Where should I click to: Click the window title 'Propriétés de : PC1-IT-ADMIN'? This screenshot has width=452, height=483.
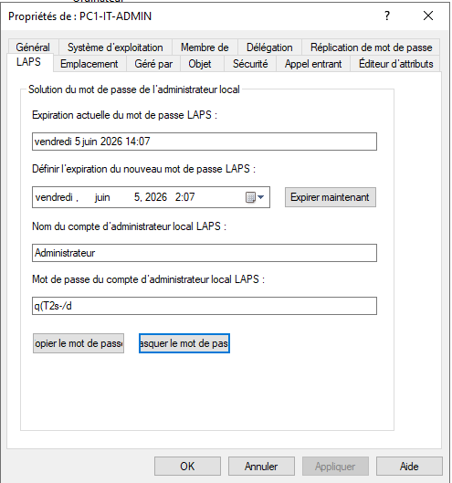[x=79, y=16]
